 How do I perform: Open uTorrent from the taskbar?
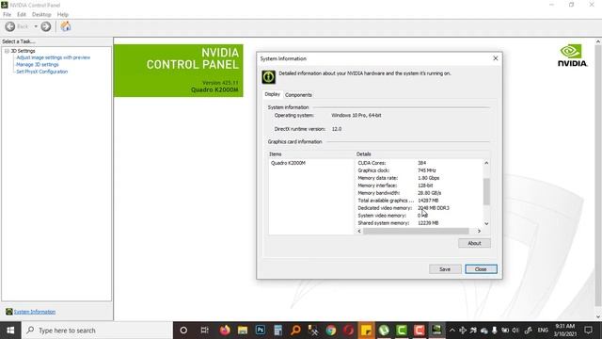384,331
